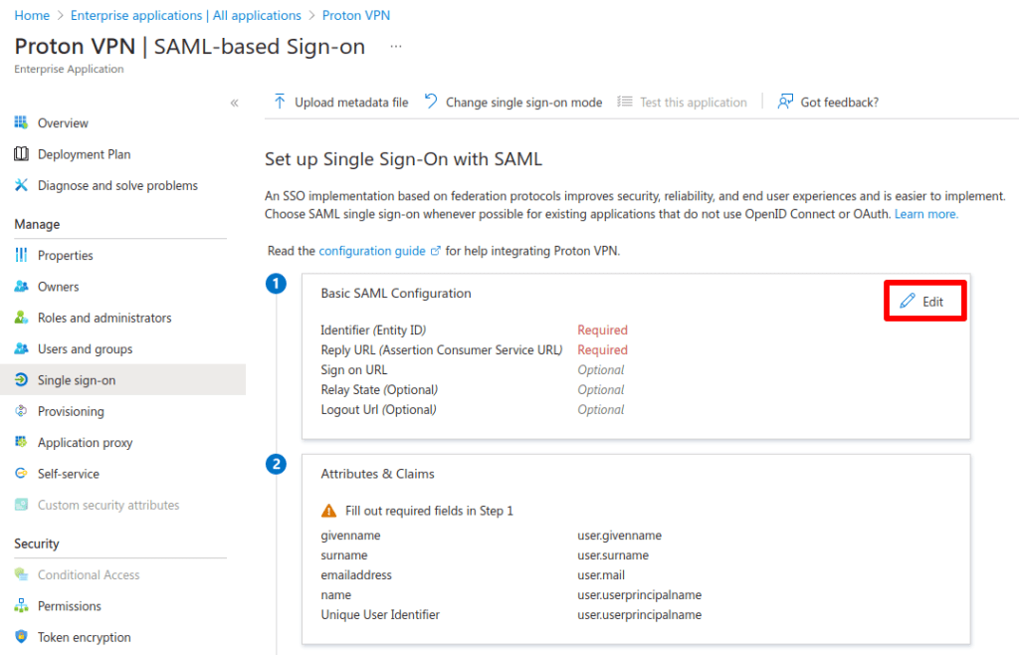The height and width of the screenshot is (655, 1019).
Task: Click the Application proxy icon
Action: 22,443
